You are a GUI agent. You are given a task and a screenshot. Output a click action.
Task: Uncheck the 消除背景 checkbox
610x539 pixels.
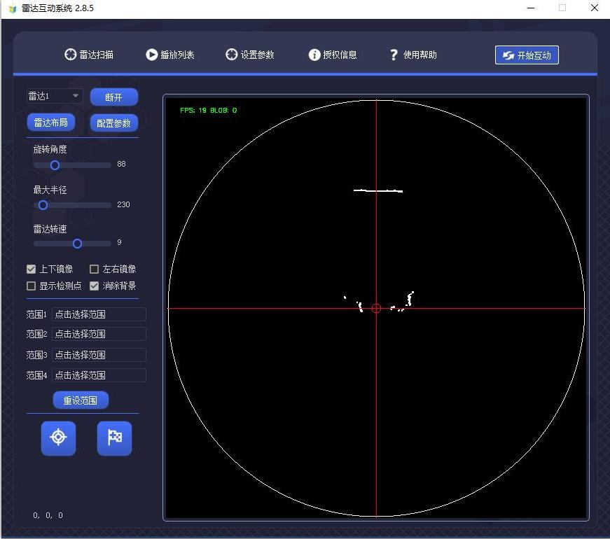(95, 286)
